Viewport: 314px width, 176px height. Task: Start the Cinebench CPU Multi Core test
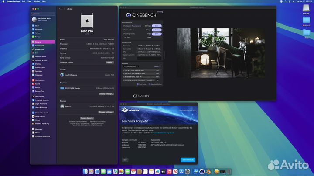[157, 30]
